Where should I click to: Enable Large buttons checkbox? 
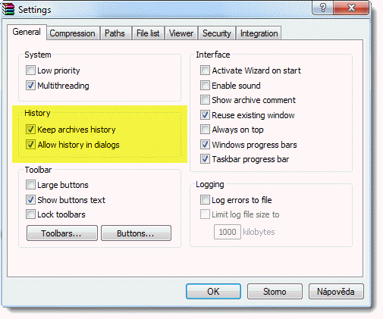tap(30, 185)
